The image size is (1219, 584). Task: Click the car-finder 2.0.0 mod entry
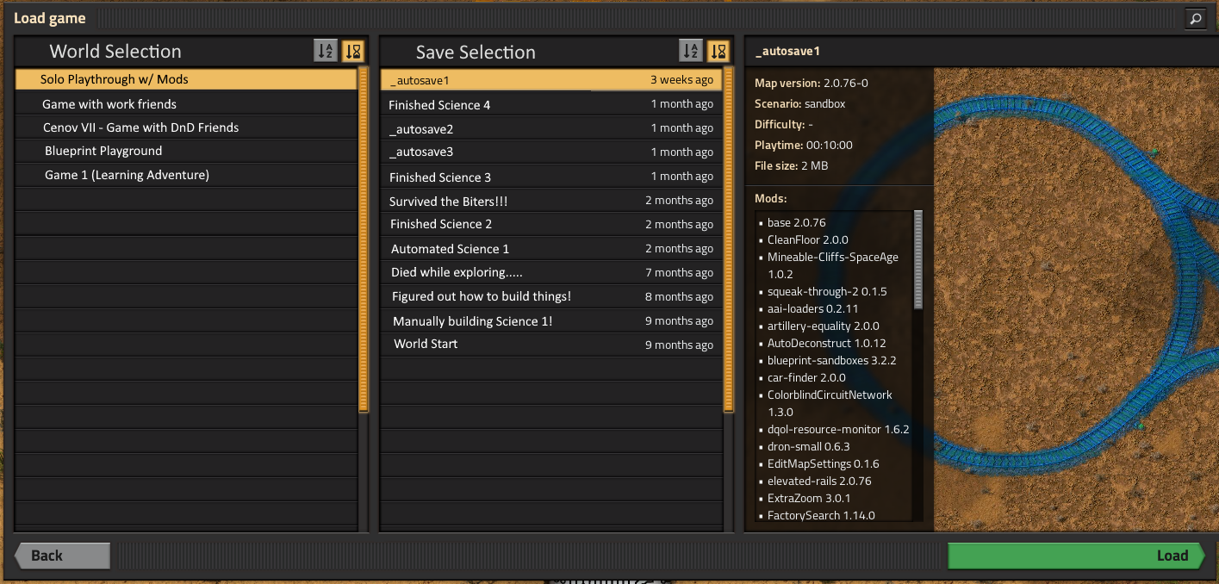pyautogui.click(x=806, y=377)
